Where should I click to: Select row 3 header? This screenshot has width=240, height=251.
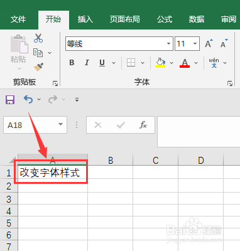[9, 199]
